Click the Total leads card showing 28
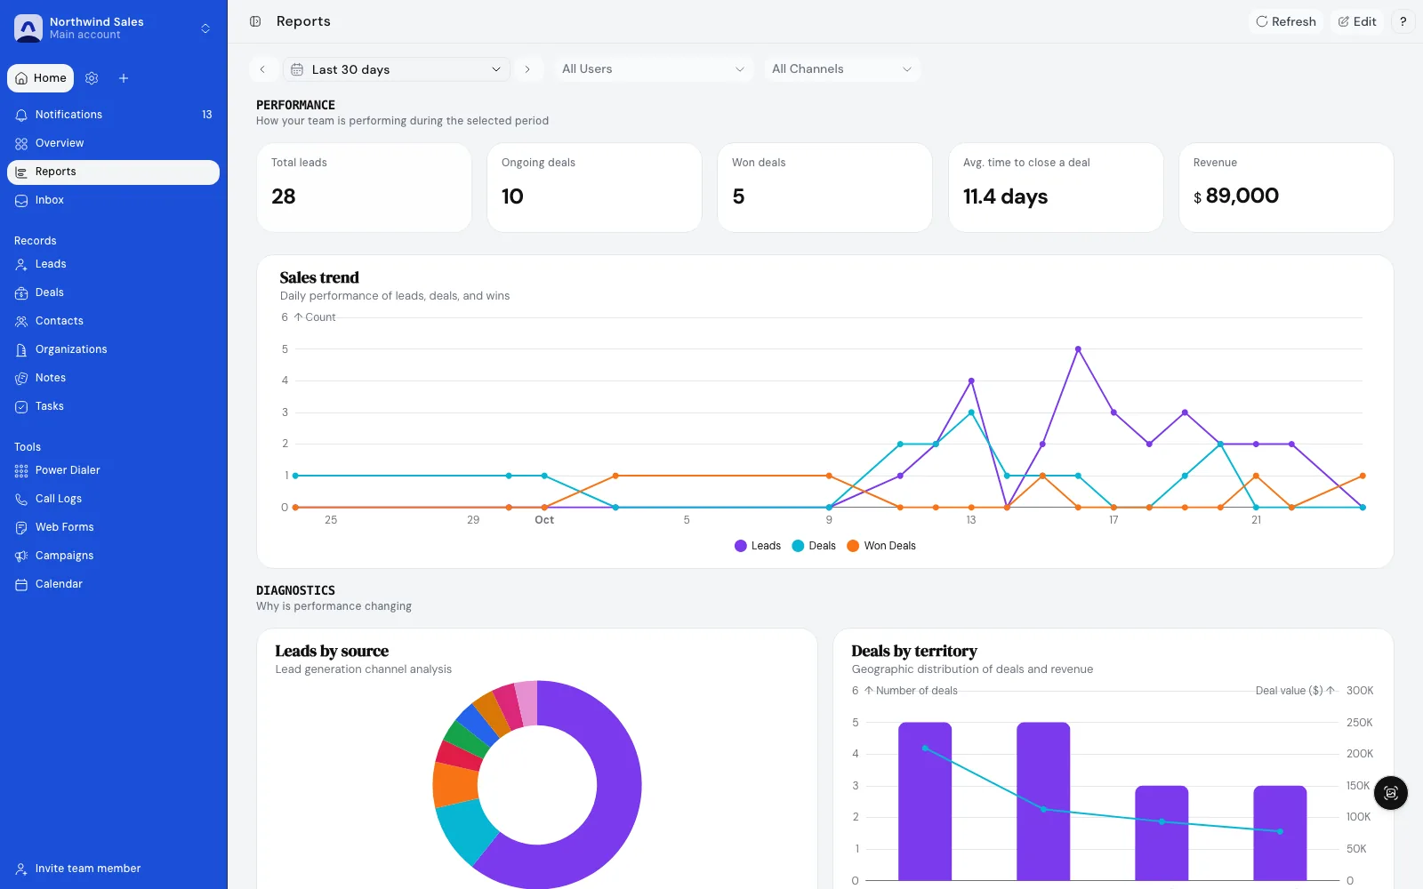The height and width of the screenshot is (889, 1423). [x=364, y=188]
